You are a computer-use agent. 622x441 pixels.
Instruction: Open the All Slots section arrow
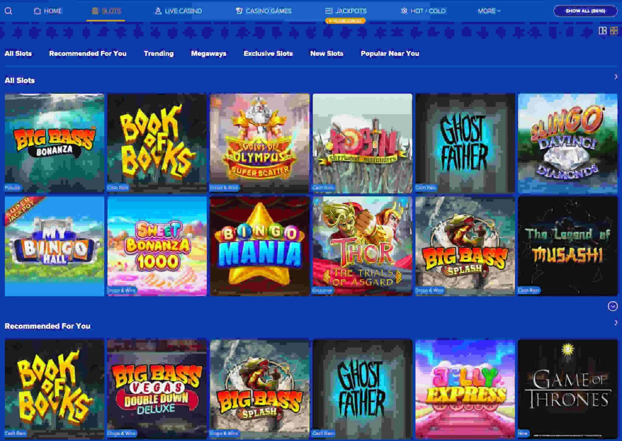(x=616, y=77)
